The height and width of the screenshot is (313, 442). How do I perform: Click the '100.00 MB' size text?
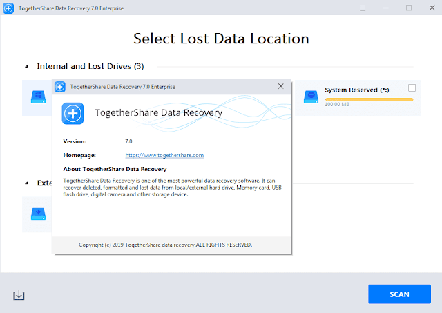click(337, 104)
